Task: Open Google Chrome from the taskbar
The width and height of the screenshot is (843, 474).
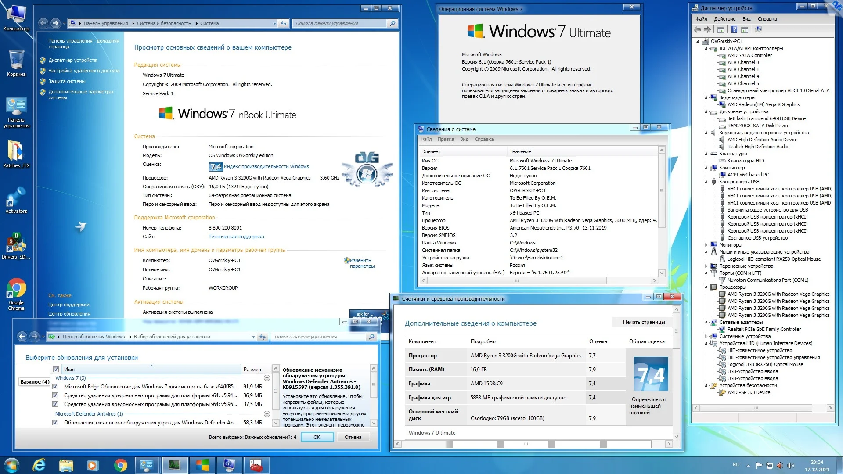Action: click(120, 465)
